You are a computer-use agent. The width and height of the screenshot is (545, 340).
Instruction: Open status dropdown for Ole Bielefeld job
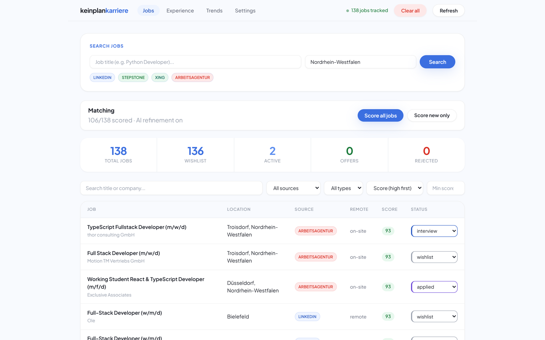pyautogui.click(x=434, y=317)
